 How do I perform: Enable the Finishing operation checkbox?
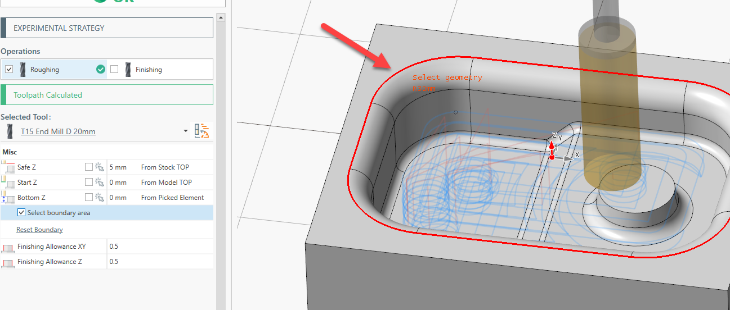click(x=114, y=70)
